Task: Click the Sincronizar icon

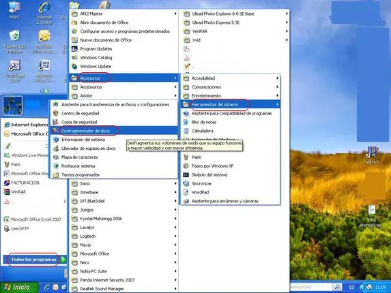Action: point(186,183)
